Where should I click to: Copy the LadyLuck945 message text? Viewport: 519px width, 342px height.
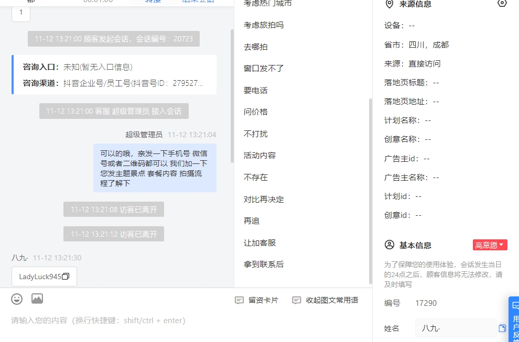[66, 276]
